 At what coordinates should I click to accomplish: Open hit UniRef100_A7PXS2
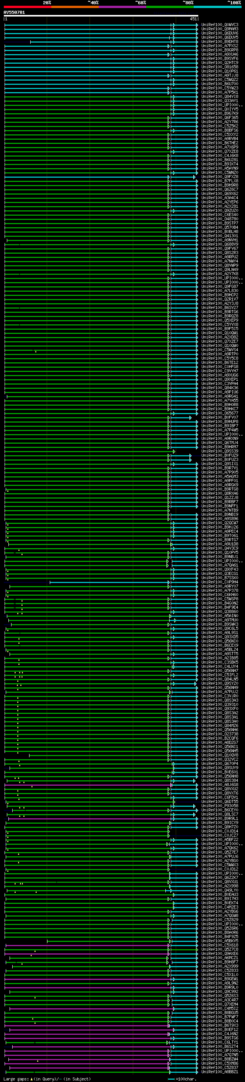tap(220, 46)
